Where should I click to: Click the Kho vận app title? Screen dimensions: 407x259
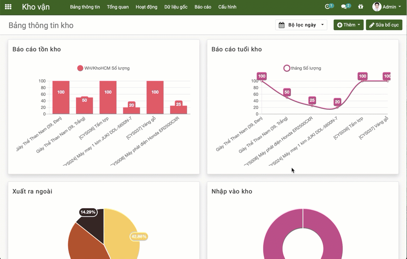click(x=36, y=7)
